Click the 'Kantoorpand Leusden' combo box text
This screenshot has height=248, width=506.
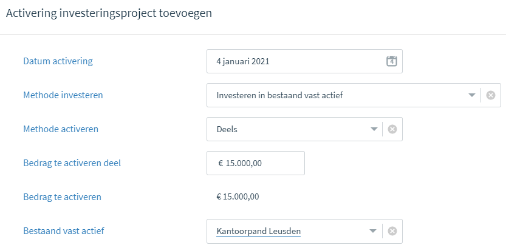point(259,231)
